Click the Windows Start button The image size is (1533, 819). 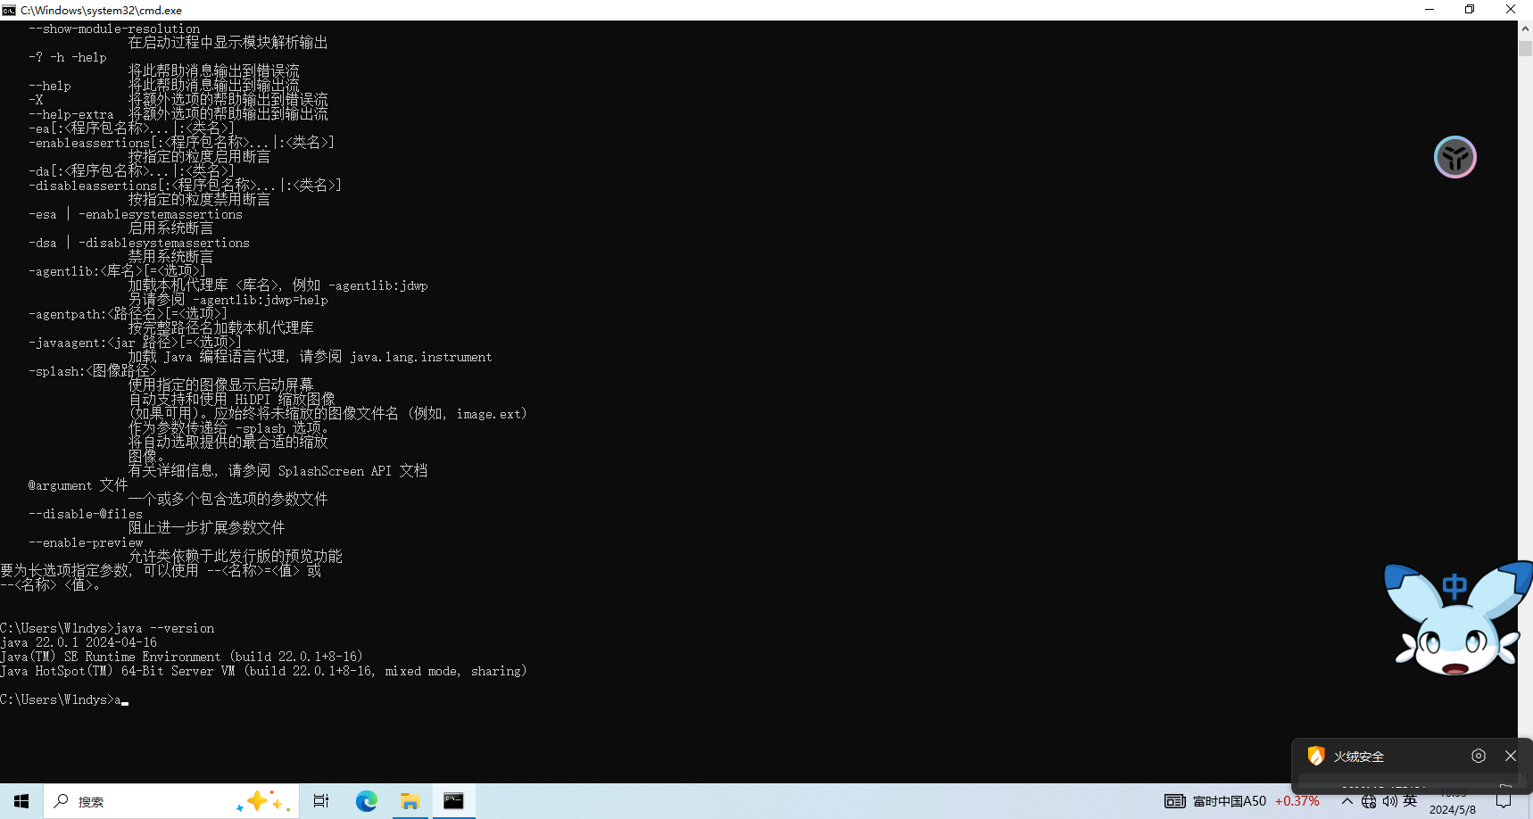click(x=21, y=801)
